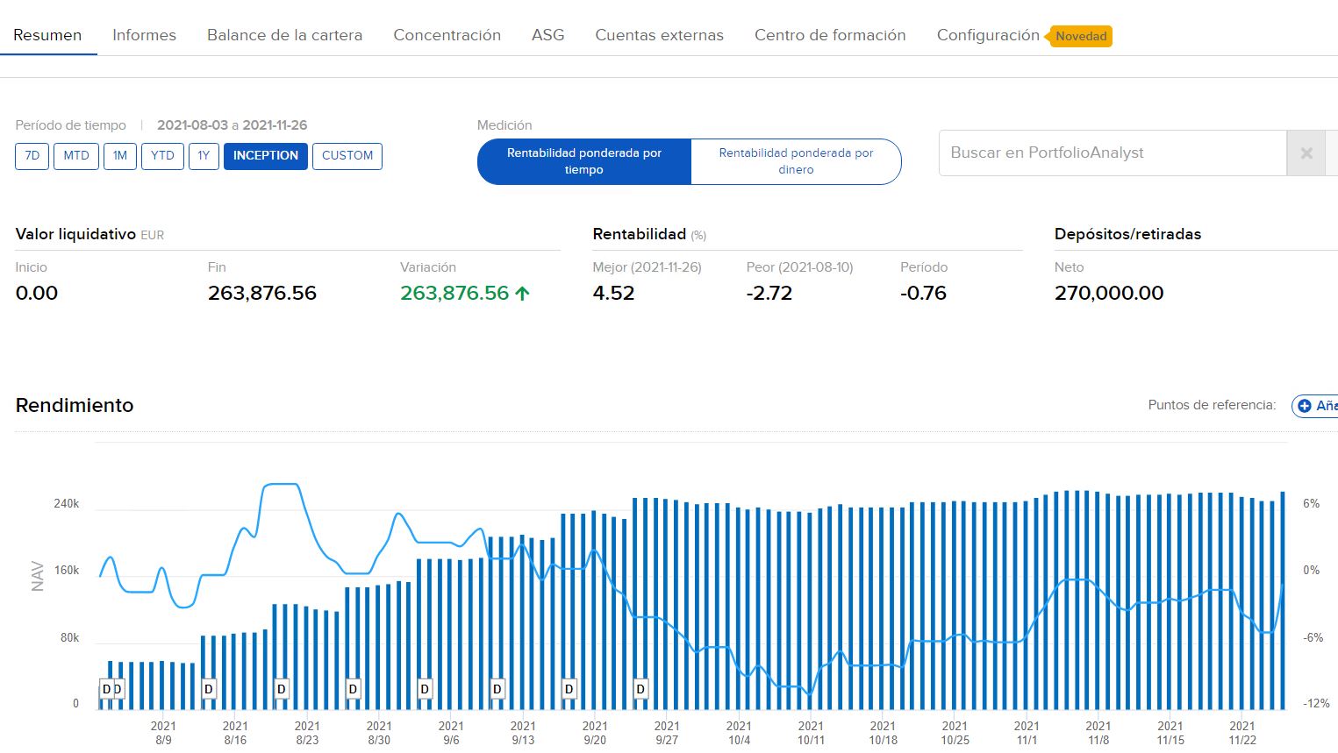1338x753 pixels.
Task: Select Rentabilidad ponderada por tiempo measurement
Action: pyautogui.click(x=584, y=161)
